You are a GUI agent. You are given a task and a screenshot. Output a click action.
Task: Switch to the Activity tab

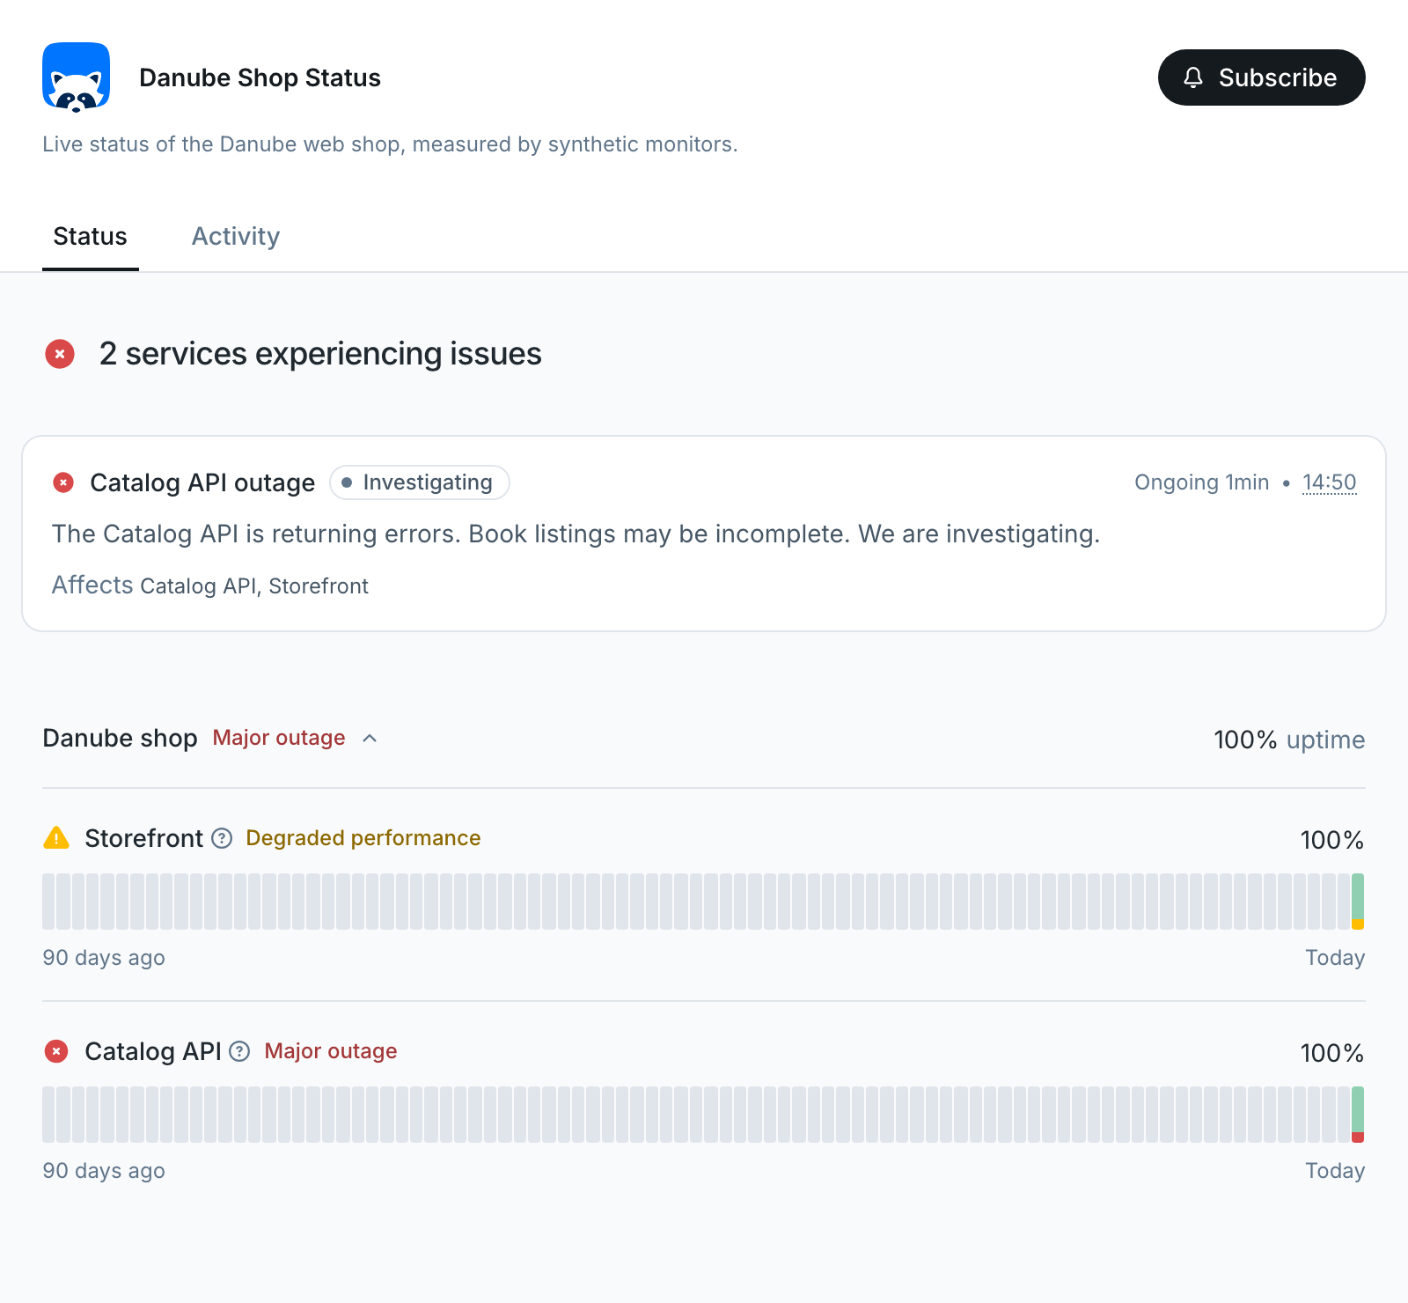point(236,236)
